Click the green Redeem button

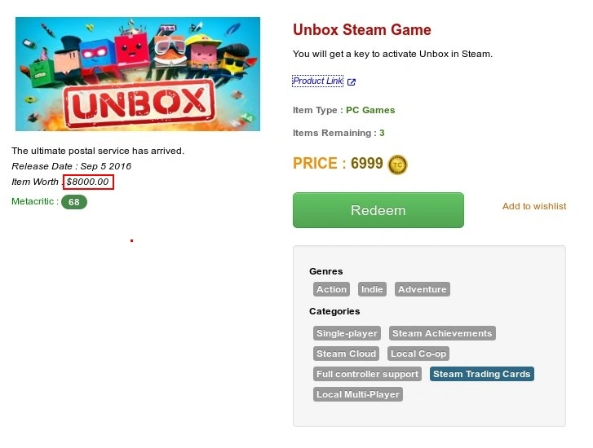[378, 210]
